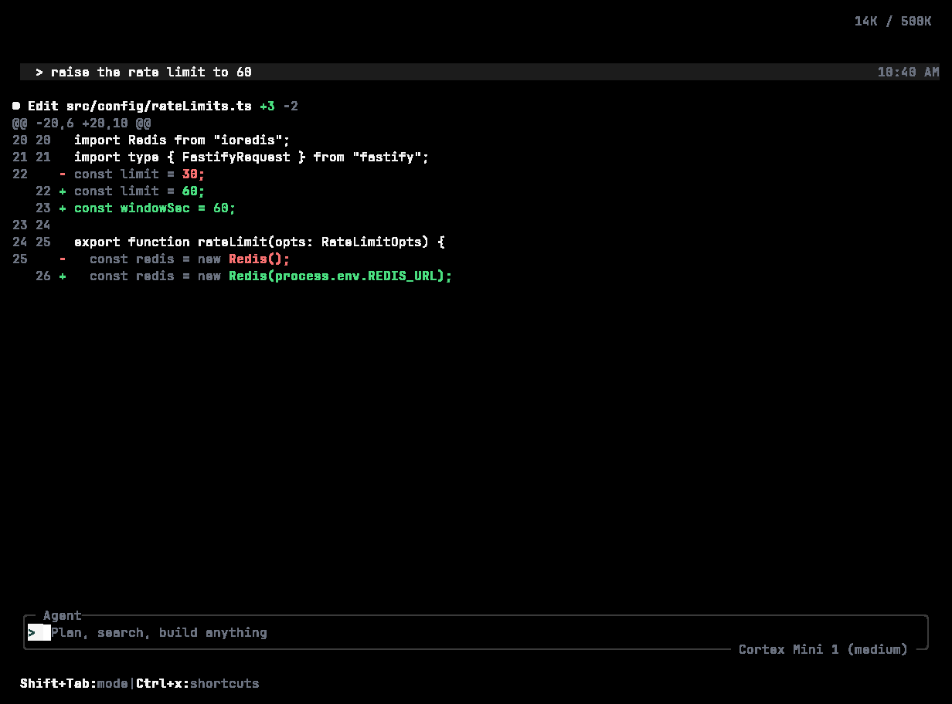Click removed line 'const limit = 30;'

click(139, 174)
